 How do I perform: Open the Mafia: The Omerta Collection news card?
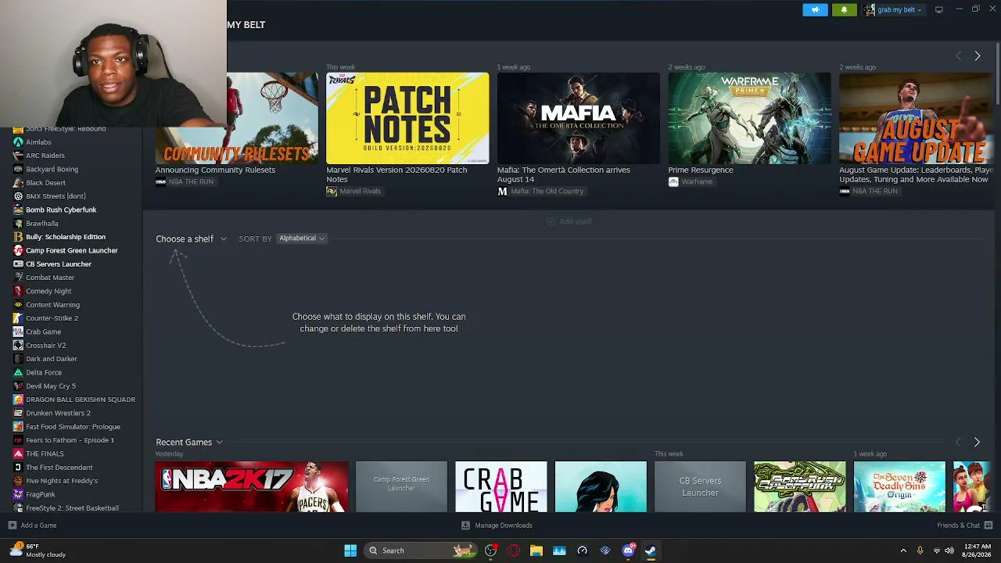[579, 118]
